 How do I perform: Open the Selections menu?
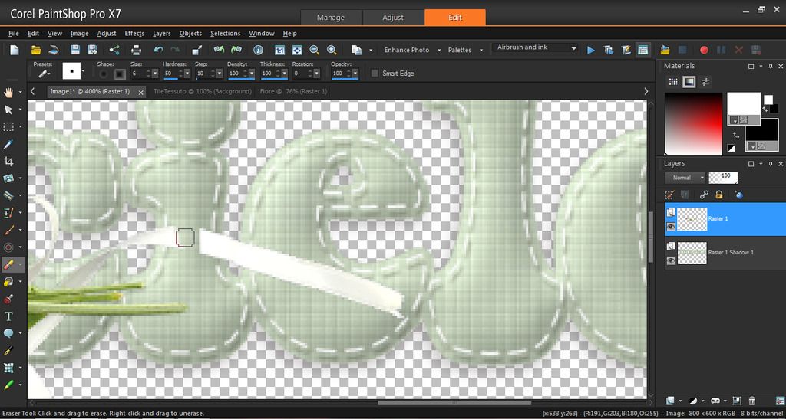tap(225, 34)
